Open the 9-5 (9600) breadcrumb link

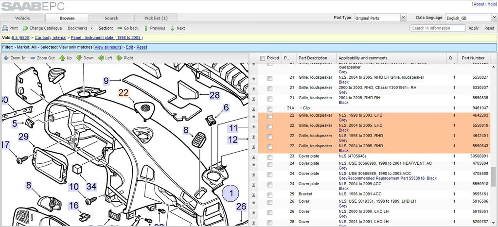pyautogui.click(x=21, y=38)
